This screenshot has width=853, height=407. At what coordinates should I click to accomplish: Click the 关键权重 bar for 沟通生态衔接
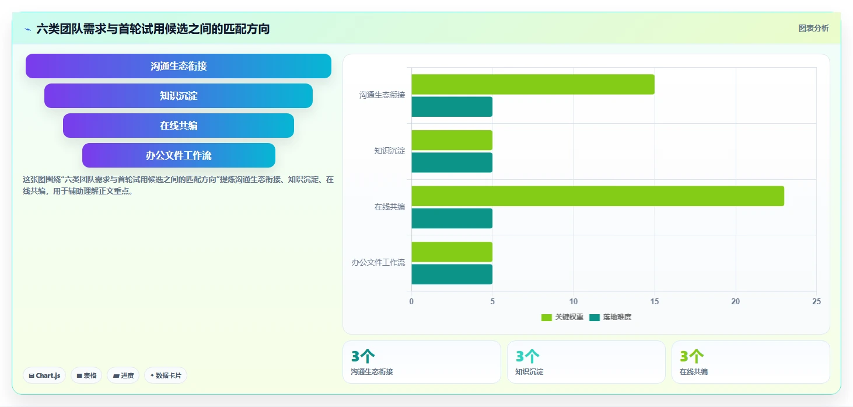pyautogui.click(x=533, y=84)
